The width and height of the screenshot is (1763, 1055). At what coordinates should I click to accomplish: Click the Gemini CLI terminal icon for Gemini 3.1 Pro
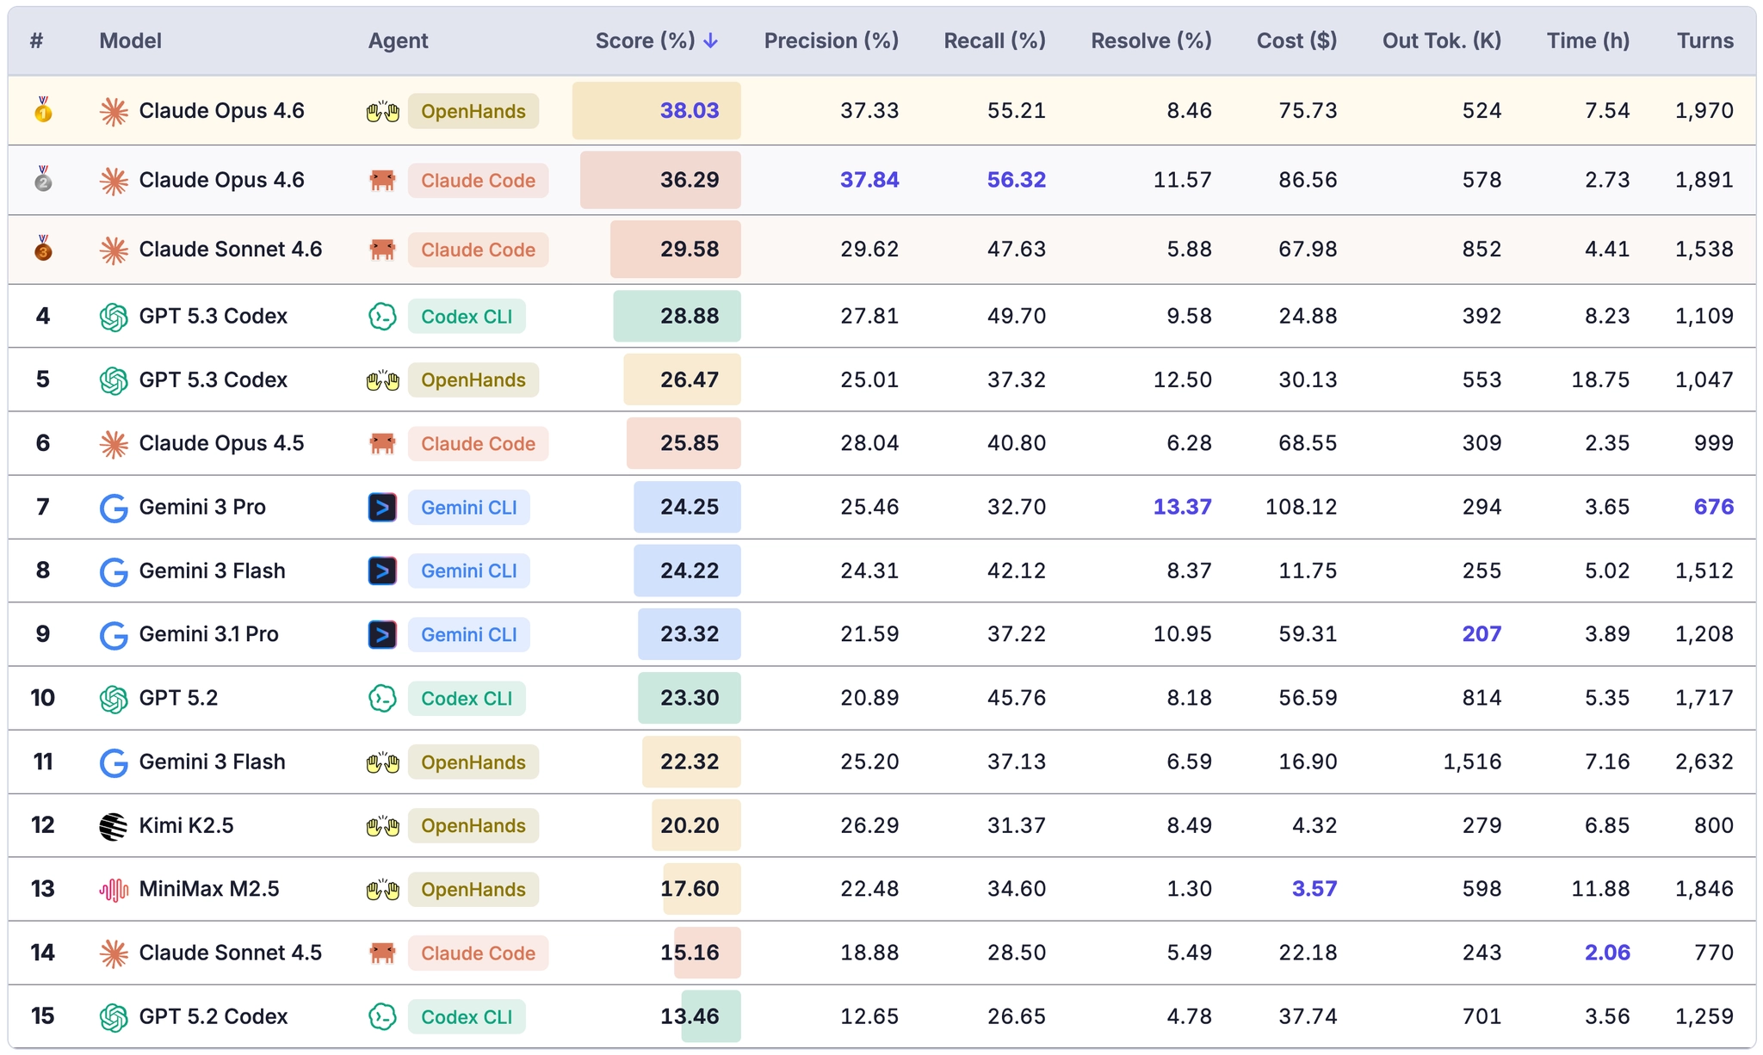(382, 635)
